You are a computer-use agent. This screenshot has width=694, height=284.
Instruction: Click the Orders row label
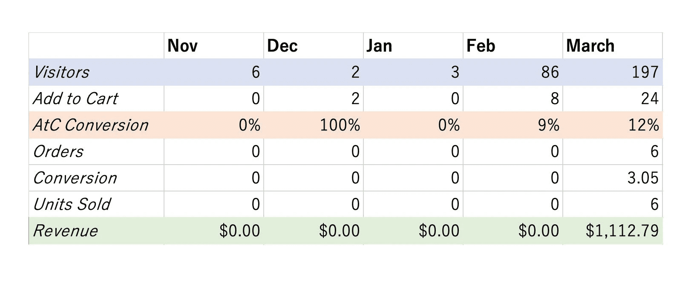tap(96, 151)
